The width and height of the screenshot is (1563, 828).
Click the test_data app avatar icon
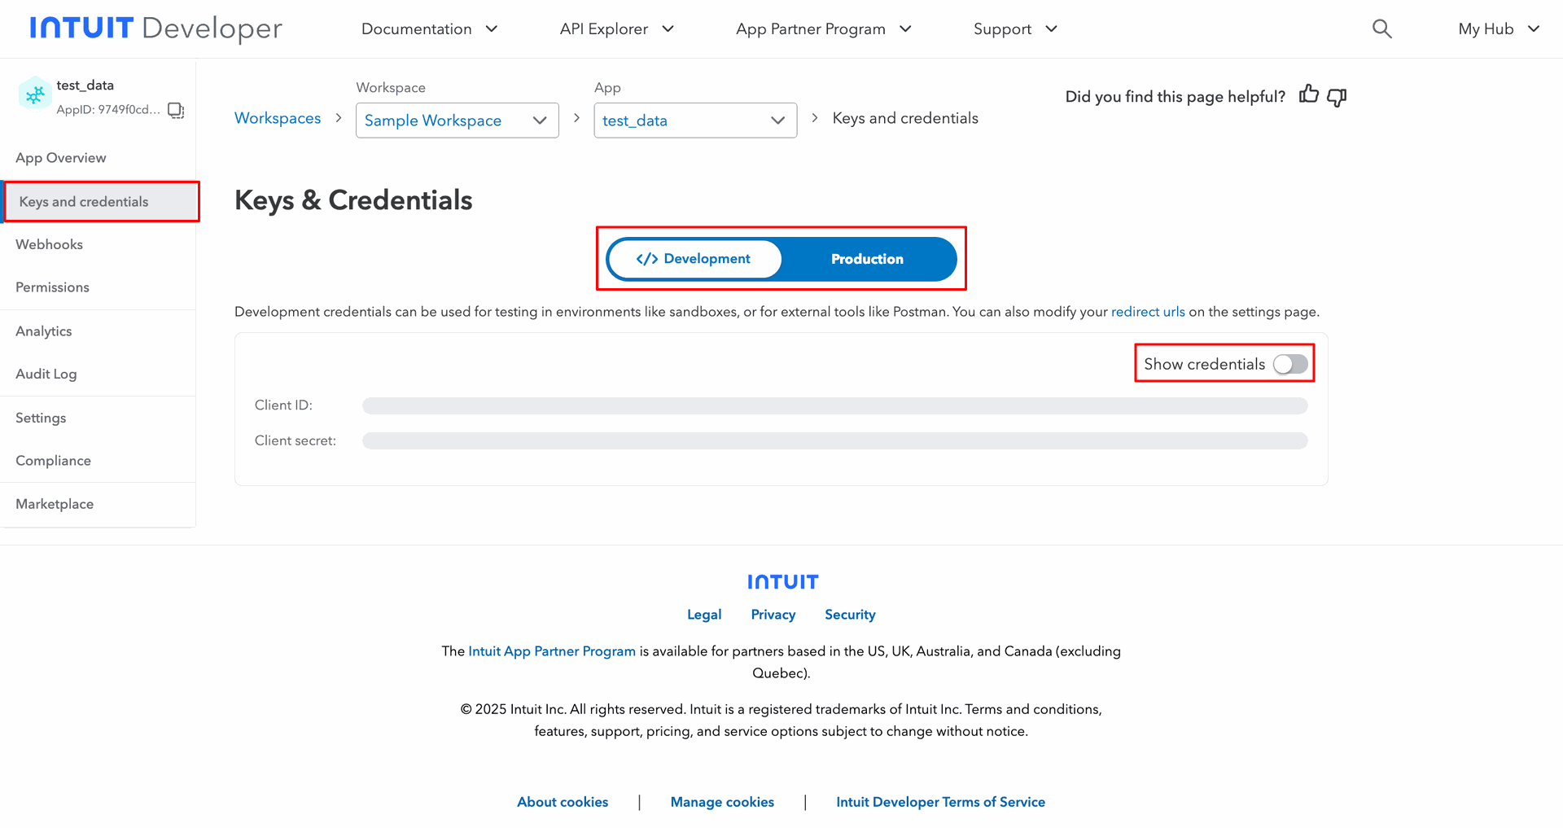(x=35, y=95)
